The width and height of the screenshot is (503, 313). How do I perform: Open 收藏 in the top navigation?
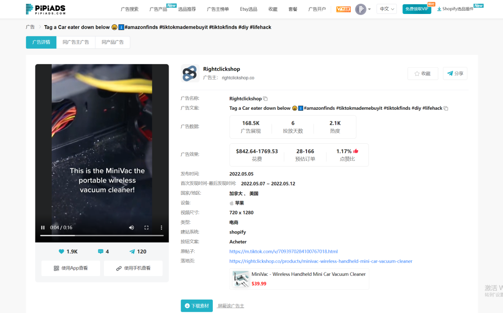click(x=272, y=9)
